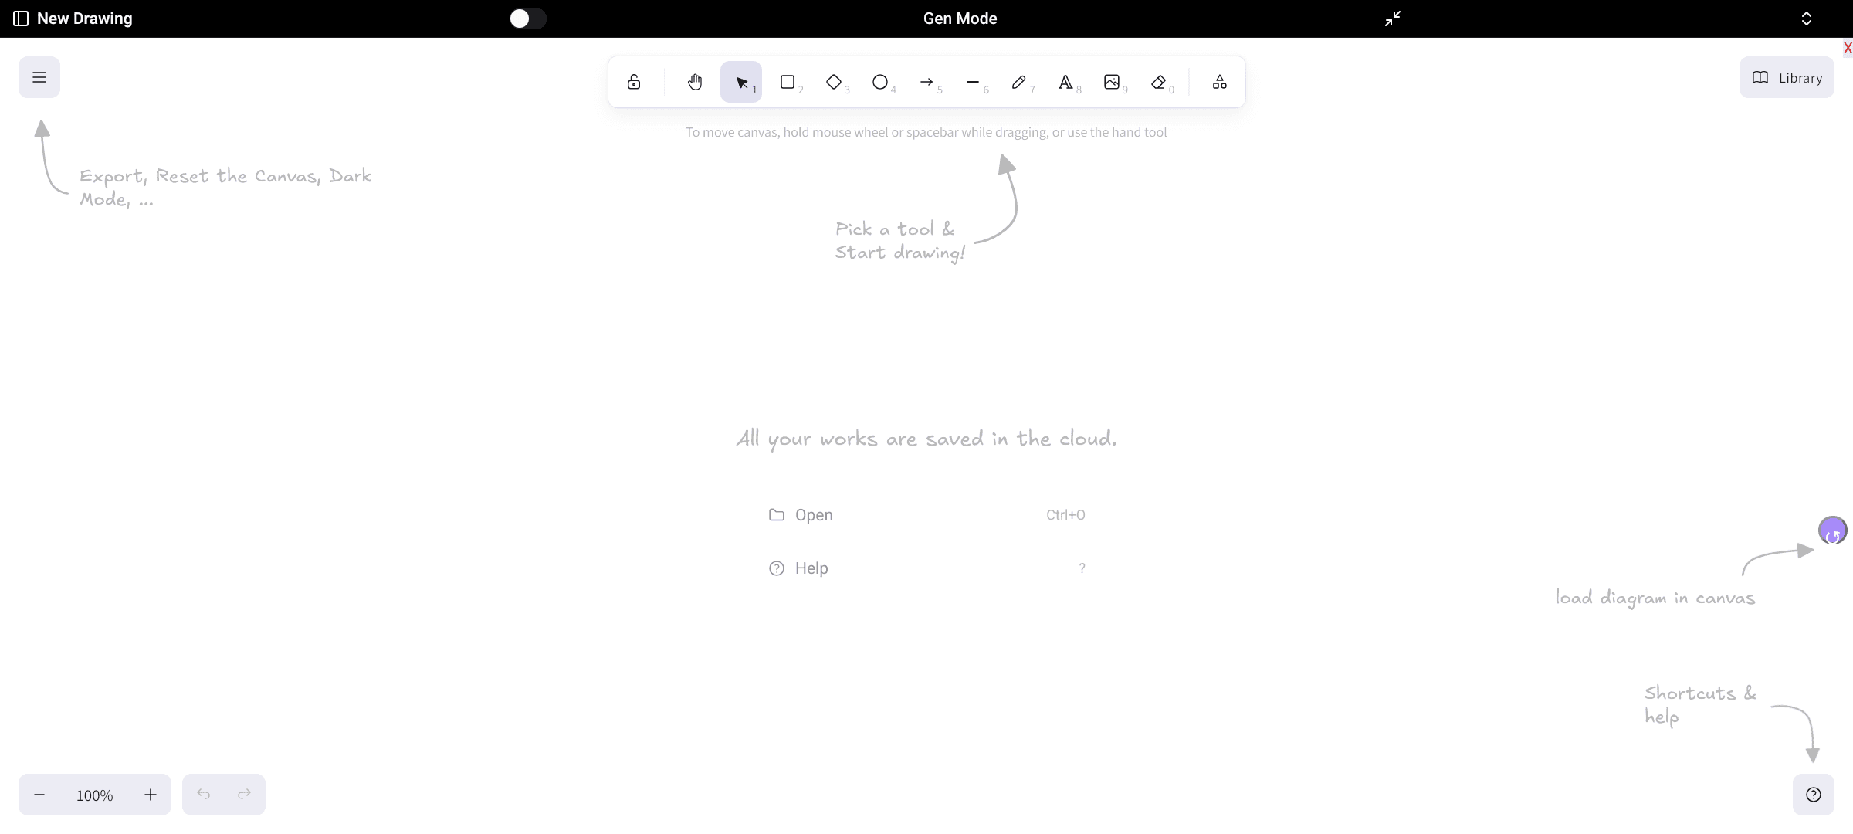Pick the Pencil draw tool
1853x834 pixels.
pos(1019,82)
